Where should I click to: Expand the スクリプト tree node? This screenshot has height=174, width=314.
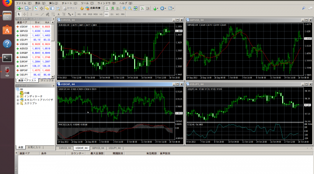[18, 103]
